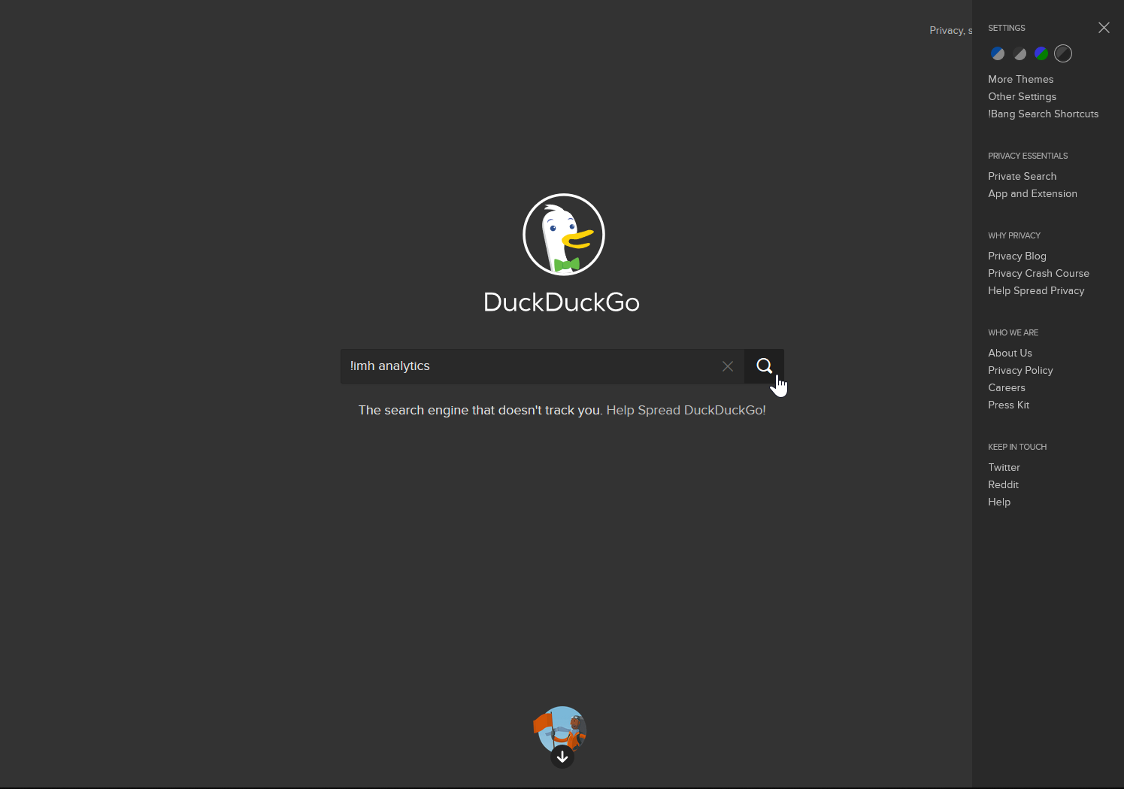View the Privacy Policy
This screenshot has width=1124, height=789.
point(1020,370)
